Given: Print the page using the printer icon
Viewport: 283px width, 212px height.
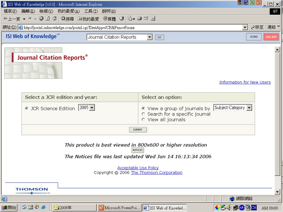Looking at the screenshot, I should point(139,18).
